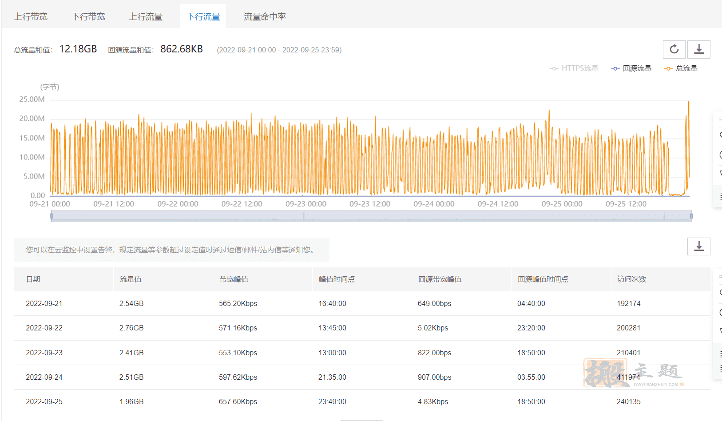The height and width of the screenshot is (421, 722).
Task: Click the 657.60Kbps bandwidth peak cell
Action: [238, 402]
